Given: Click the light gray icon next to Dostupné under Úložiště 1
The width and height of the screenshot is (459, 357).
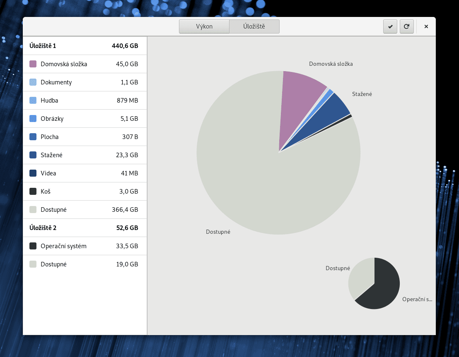Looking at the screenshot, I should point(34,209).
